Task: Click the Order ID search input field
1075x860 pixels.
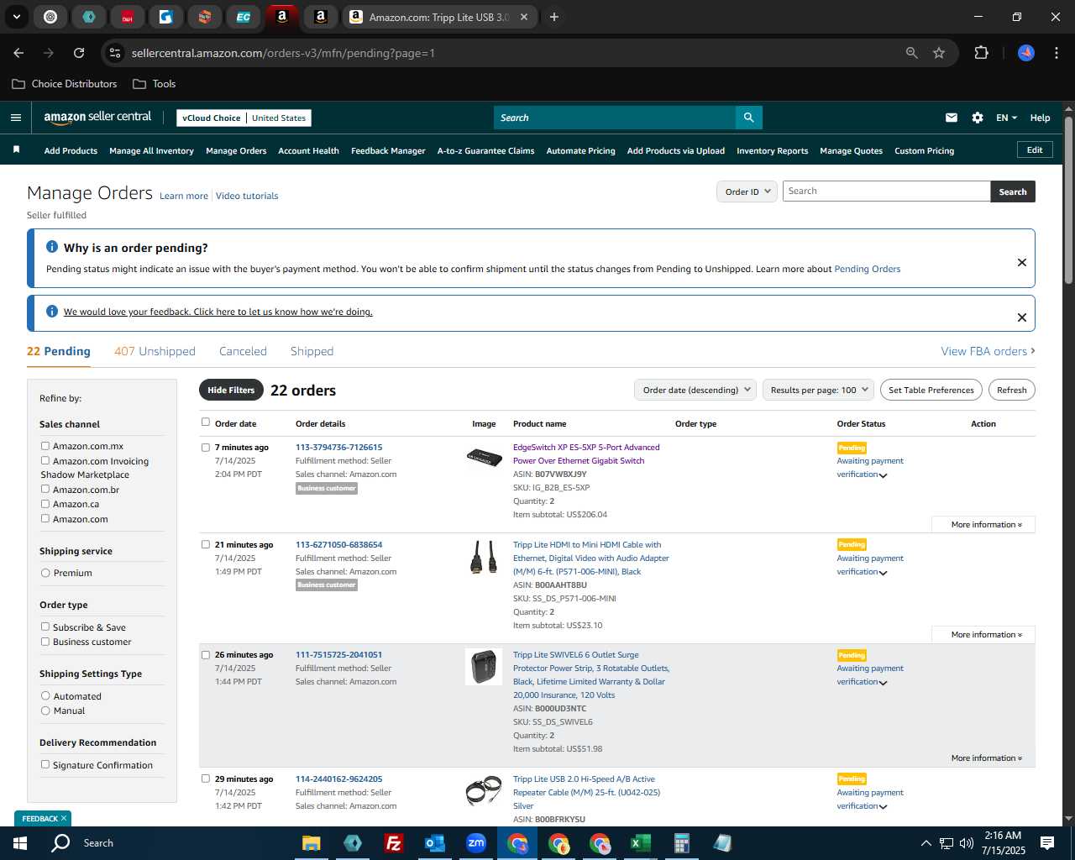Action: coord(886,191)
